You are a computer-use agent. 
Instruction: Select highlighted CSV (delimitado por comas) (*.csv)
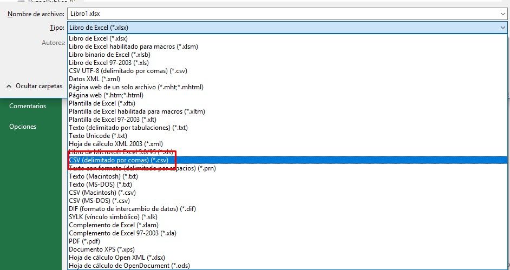(287, 160)
